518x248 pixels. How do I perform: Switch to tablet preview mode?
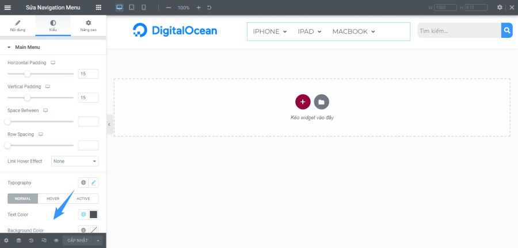pyautogui.click(x=131, y=7)
